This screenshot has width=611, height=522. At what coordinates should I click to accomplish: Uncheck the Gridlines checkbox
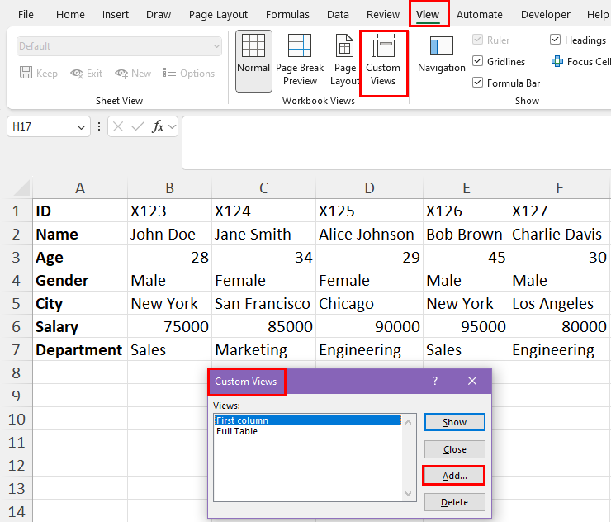coord(477,61)
